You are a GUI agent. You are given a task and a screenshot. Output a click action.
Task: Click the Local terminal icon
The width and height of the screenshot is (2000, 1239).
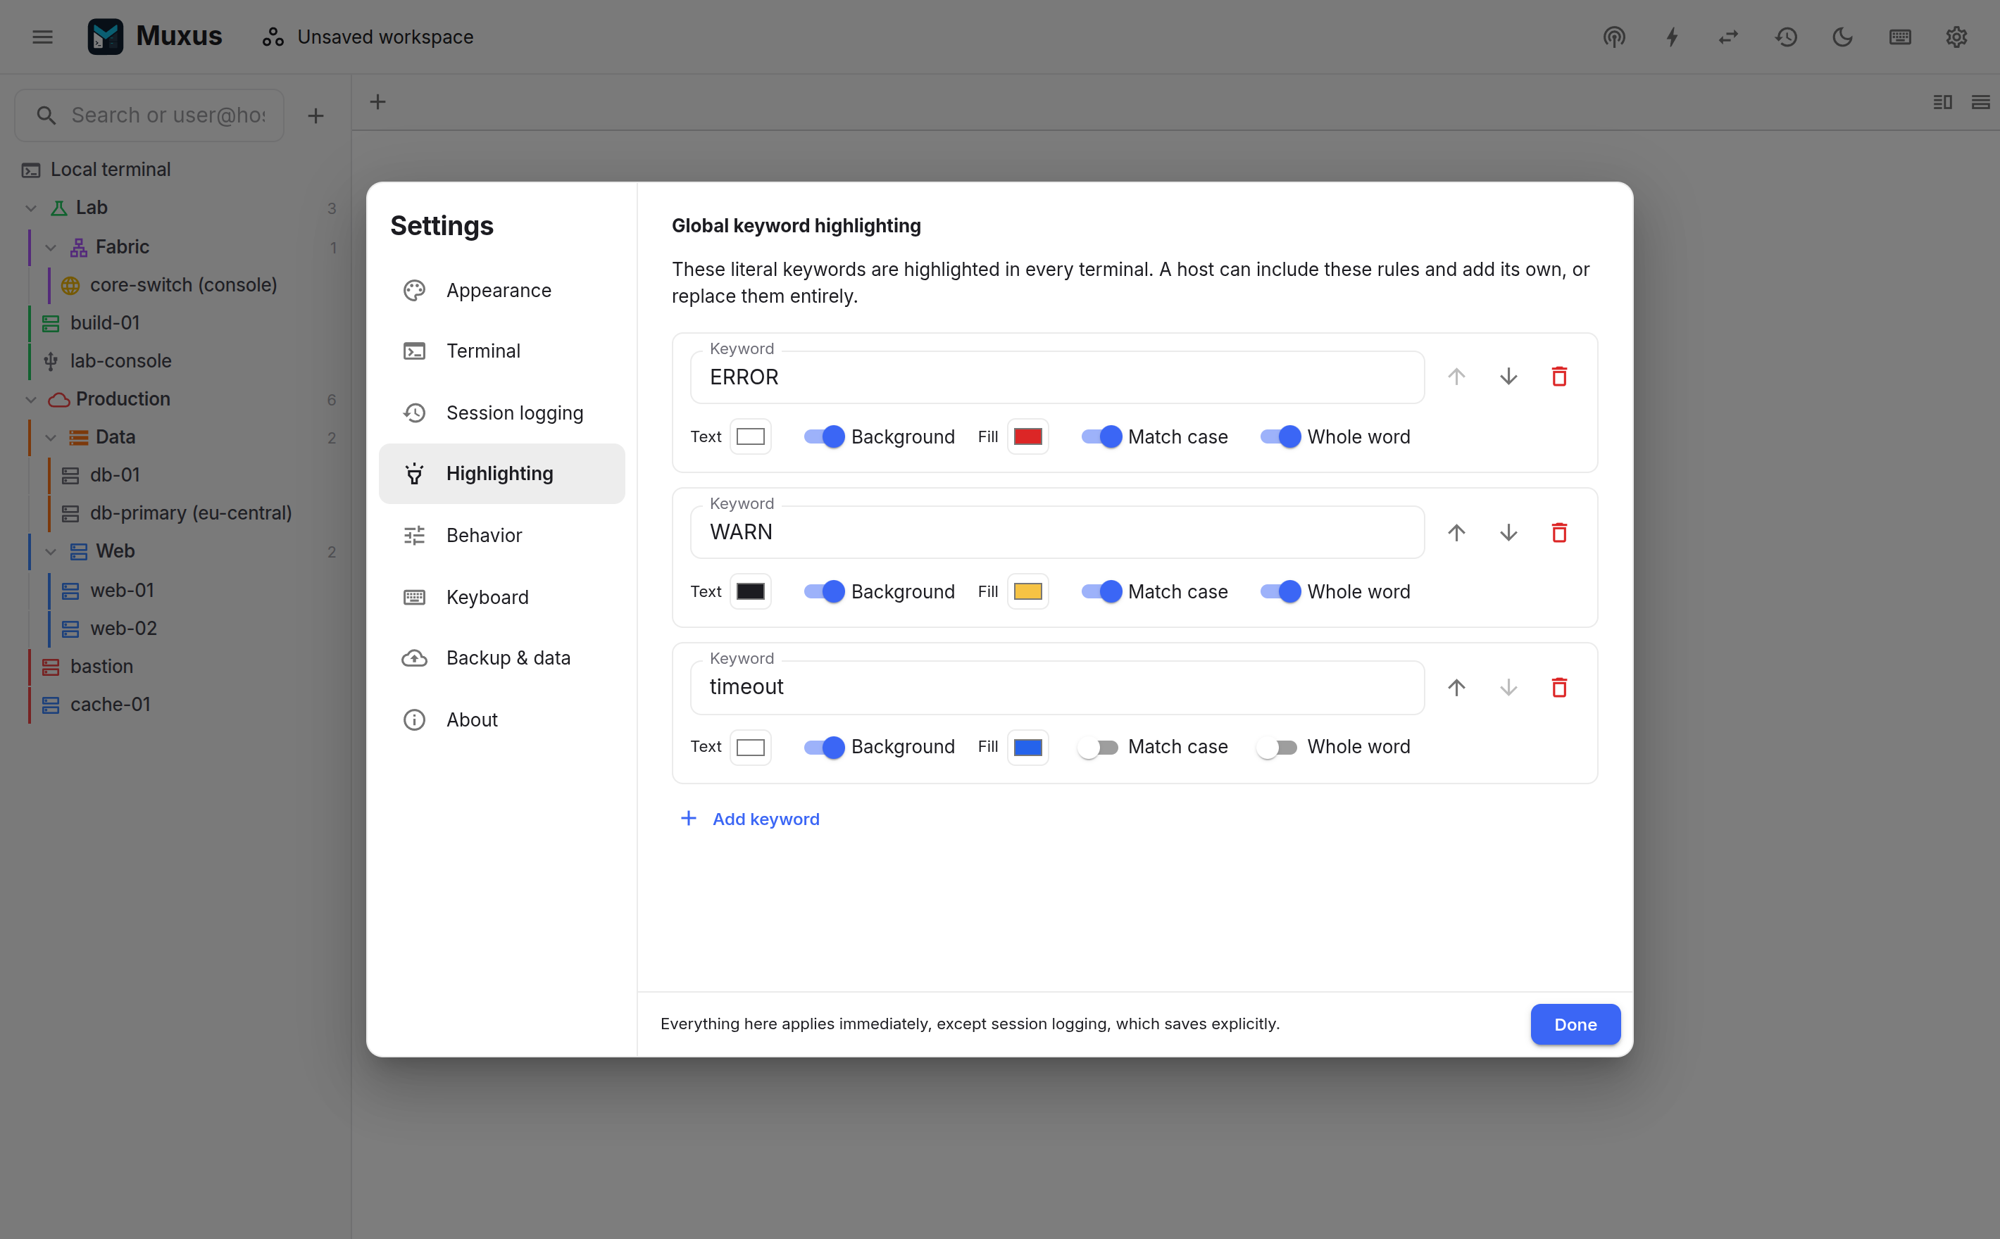pos(31,170)
